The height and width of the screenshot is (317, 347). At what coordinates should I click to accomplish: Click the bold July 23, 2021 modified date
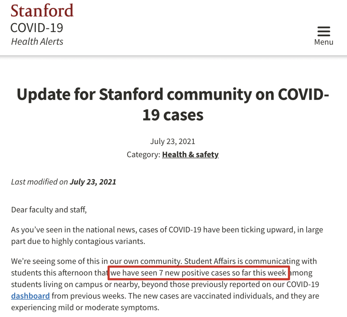[x=93, y=182]
